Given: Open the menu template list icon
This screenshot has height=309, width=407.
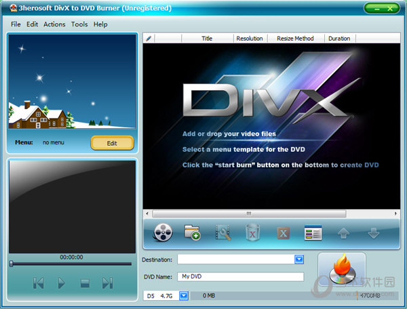Looking at the screenshot, I should pyautogui.click(x=313, y=232).
